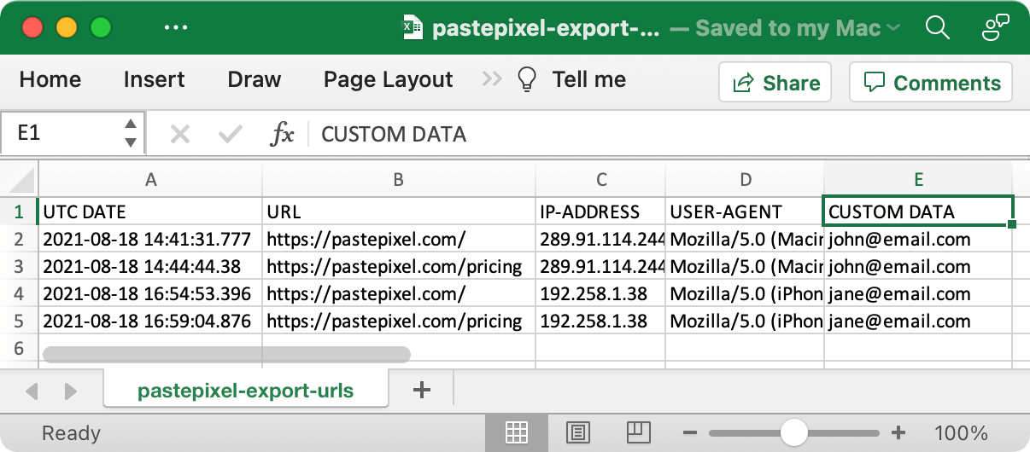Select jane@email.com in row 5
This screenshot has width=1030, height=452.
(918, 321)
